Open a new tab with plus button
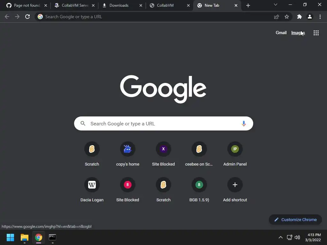This screenshot has width=327, height=245. click(x=248, y=5)
